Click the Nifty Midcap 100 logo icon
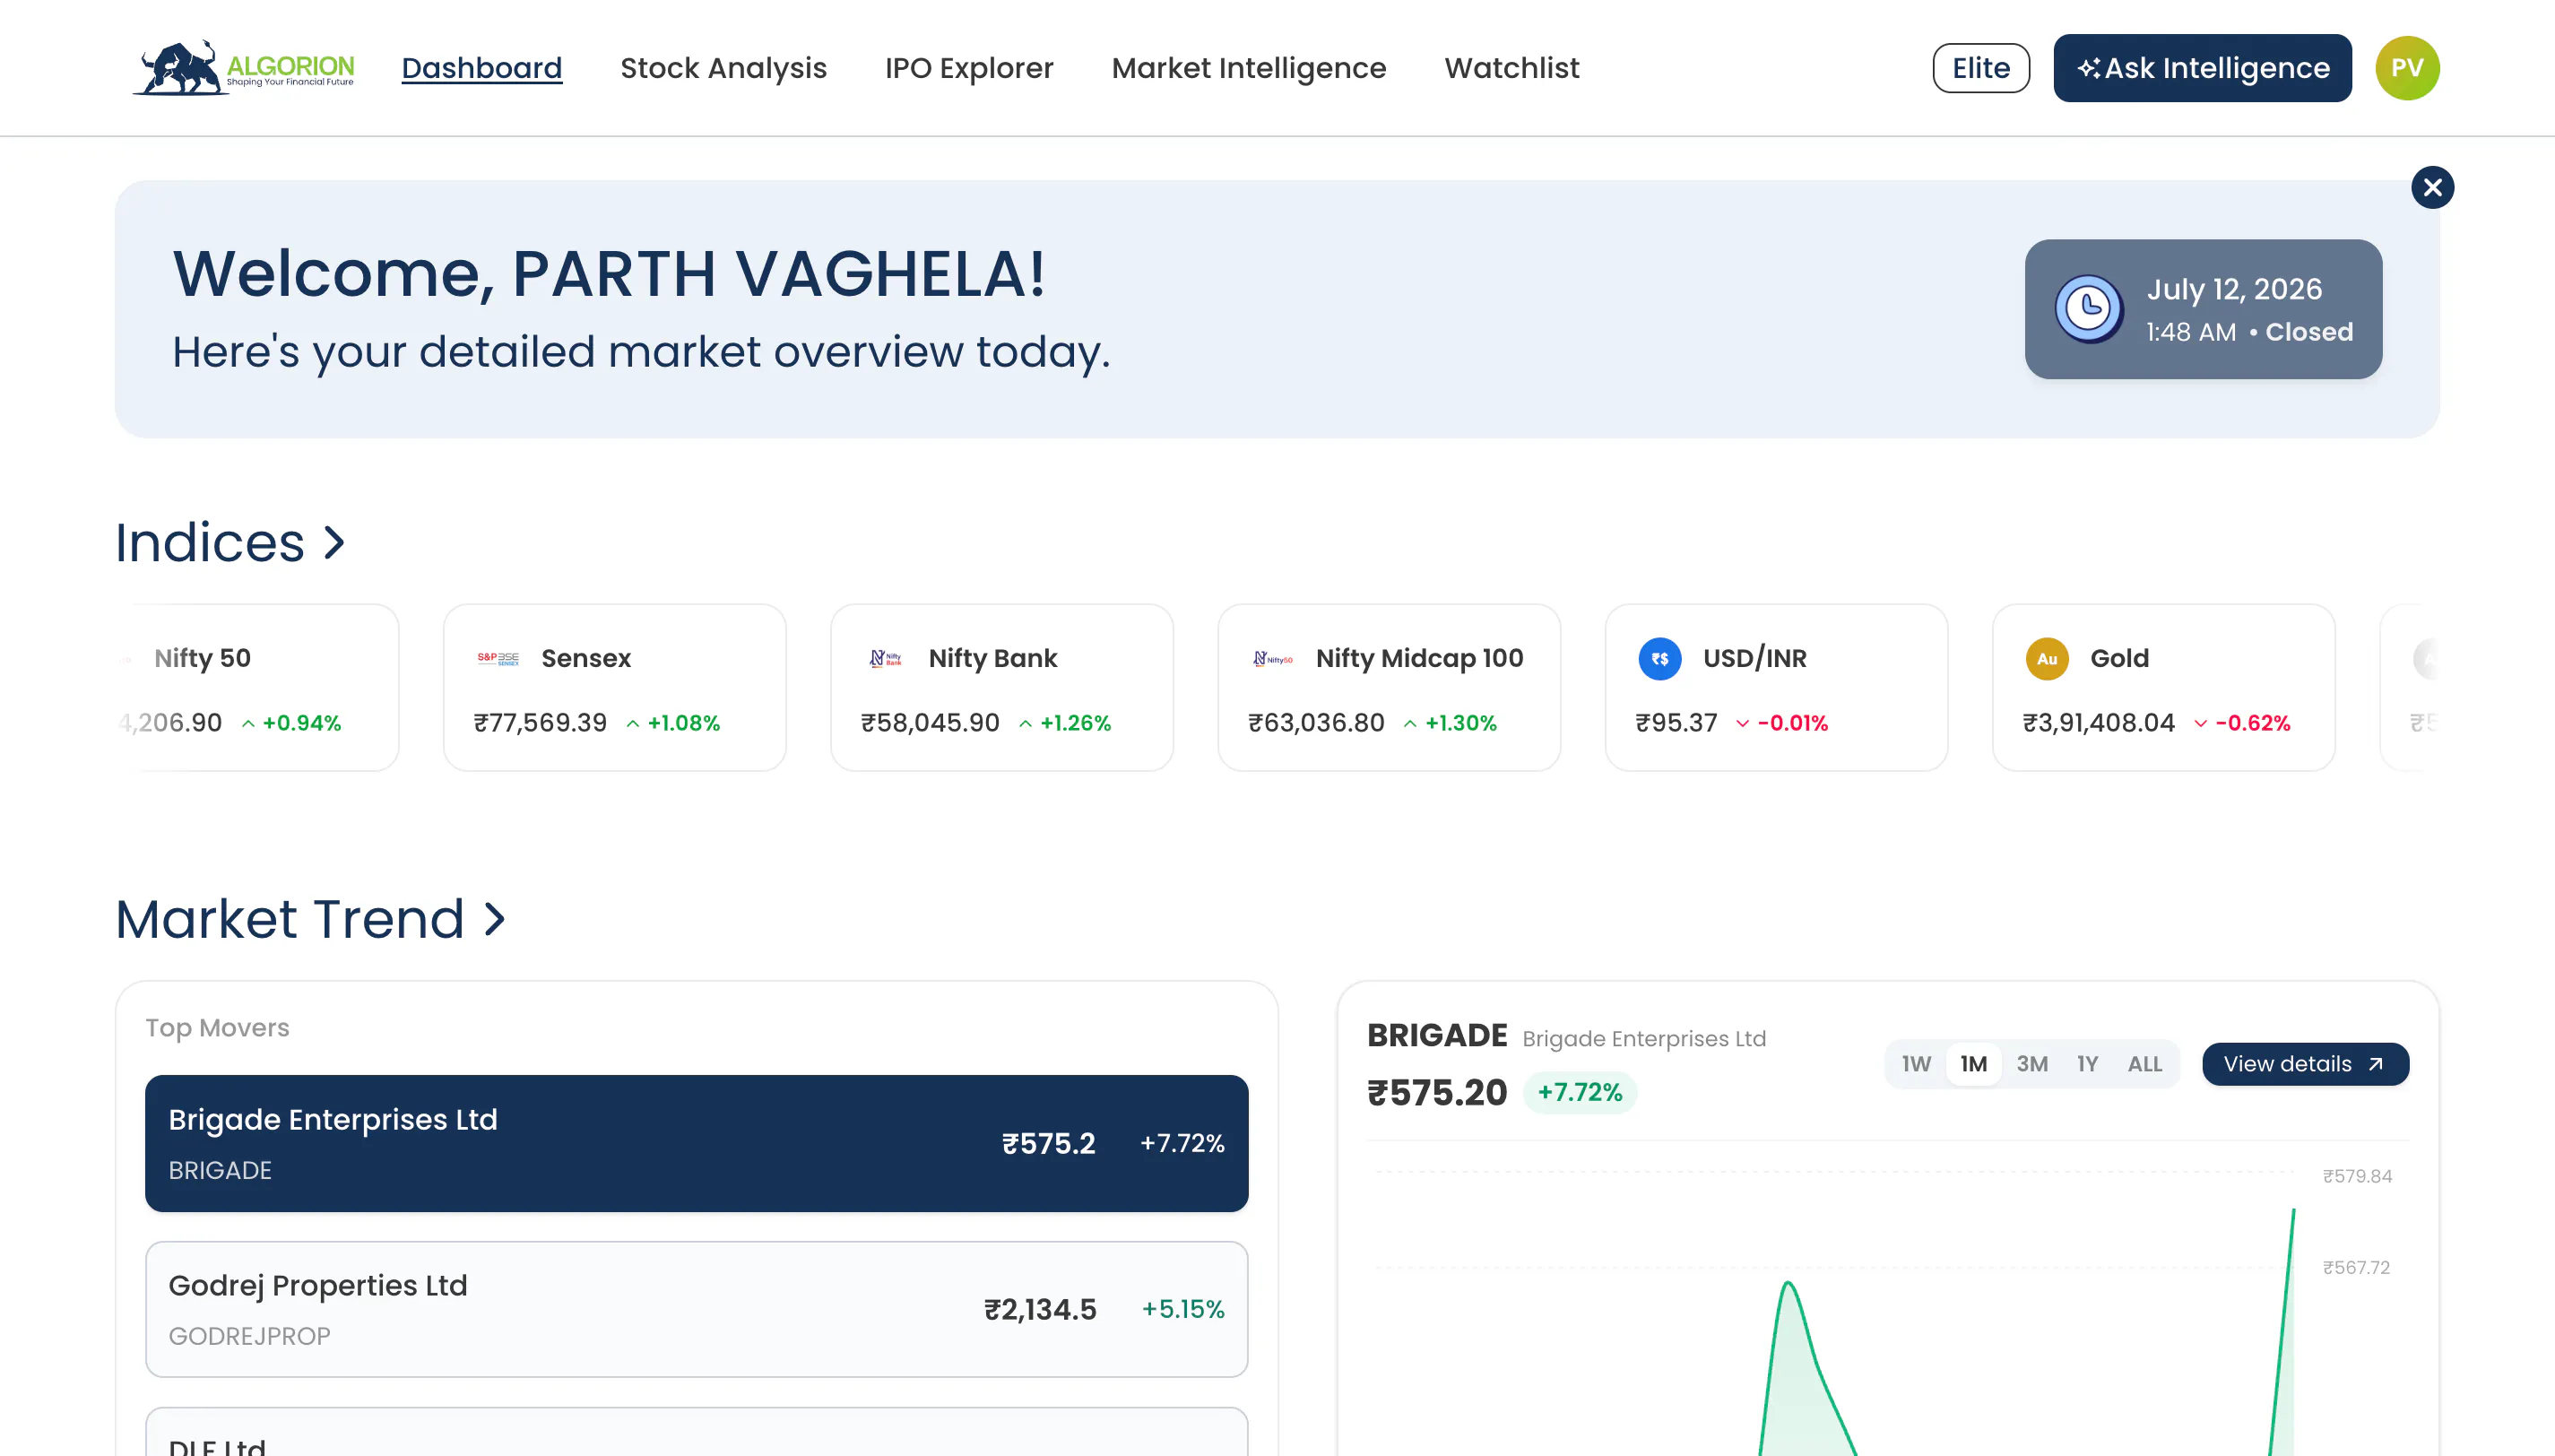2555x1456 pixels. tap(1272, 658)
